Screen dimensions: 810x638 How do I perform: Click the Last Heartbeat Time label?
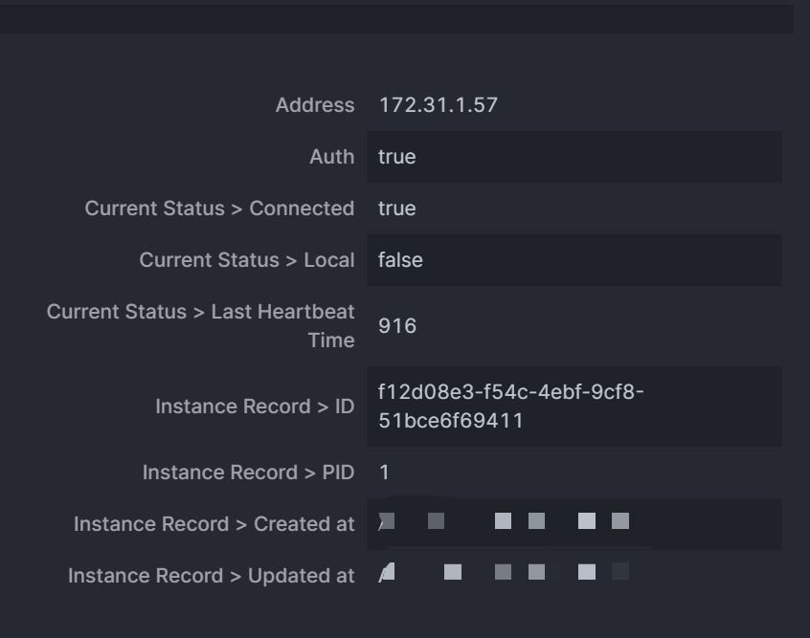[x=200, y=325]
